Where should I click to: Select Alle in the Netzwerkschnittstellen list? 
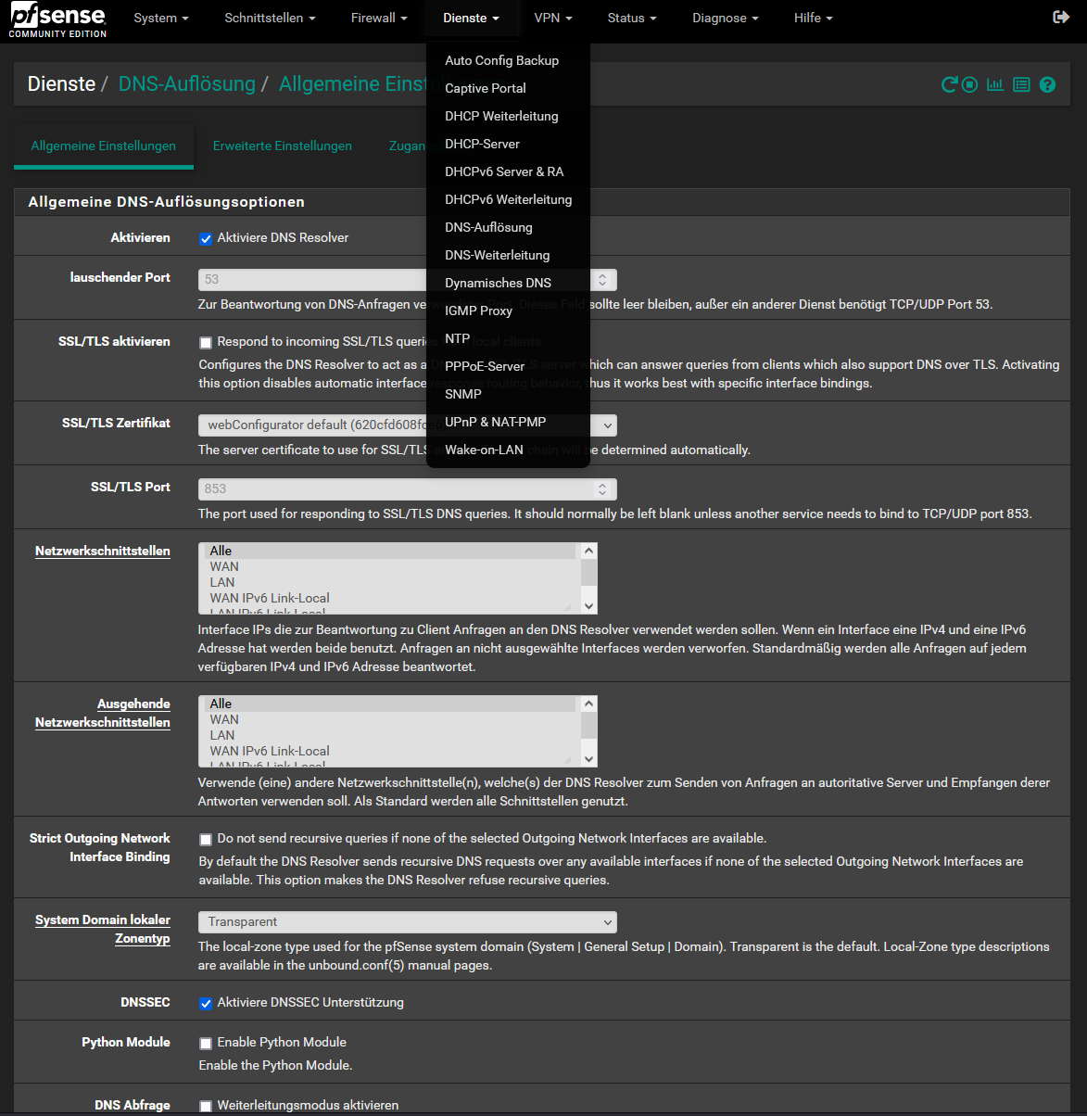(390, 552)
